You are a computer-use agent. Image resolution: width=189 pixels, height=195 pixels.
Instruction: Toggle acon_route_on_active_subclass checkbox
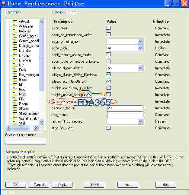click(108, 61)
